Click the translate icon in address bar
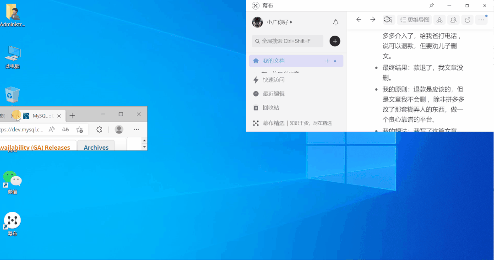The image size is (494, 260). pos(65,129)
